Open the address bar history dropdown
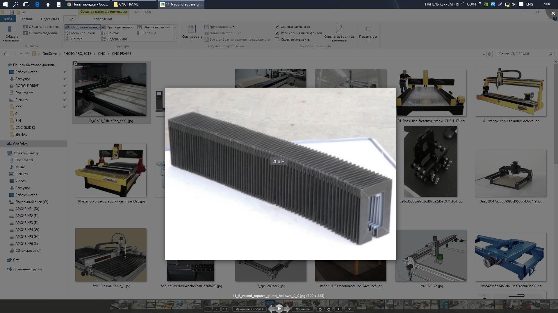The height and width of the screenshot is (313, 558). (x=484, y=54)
